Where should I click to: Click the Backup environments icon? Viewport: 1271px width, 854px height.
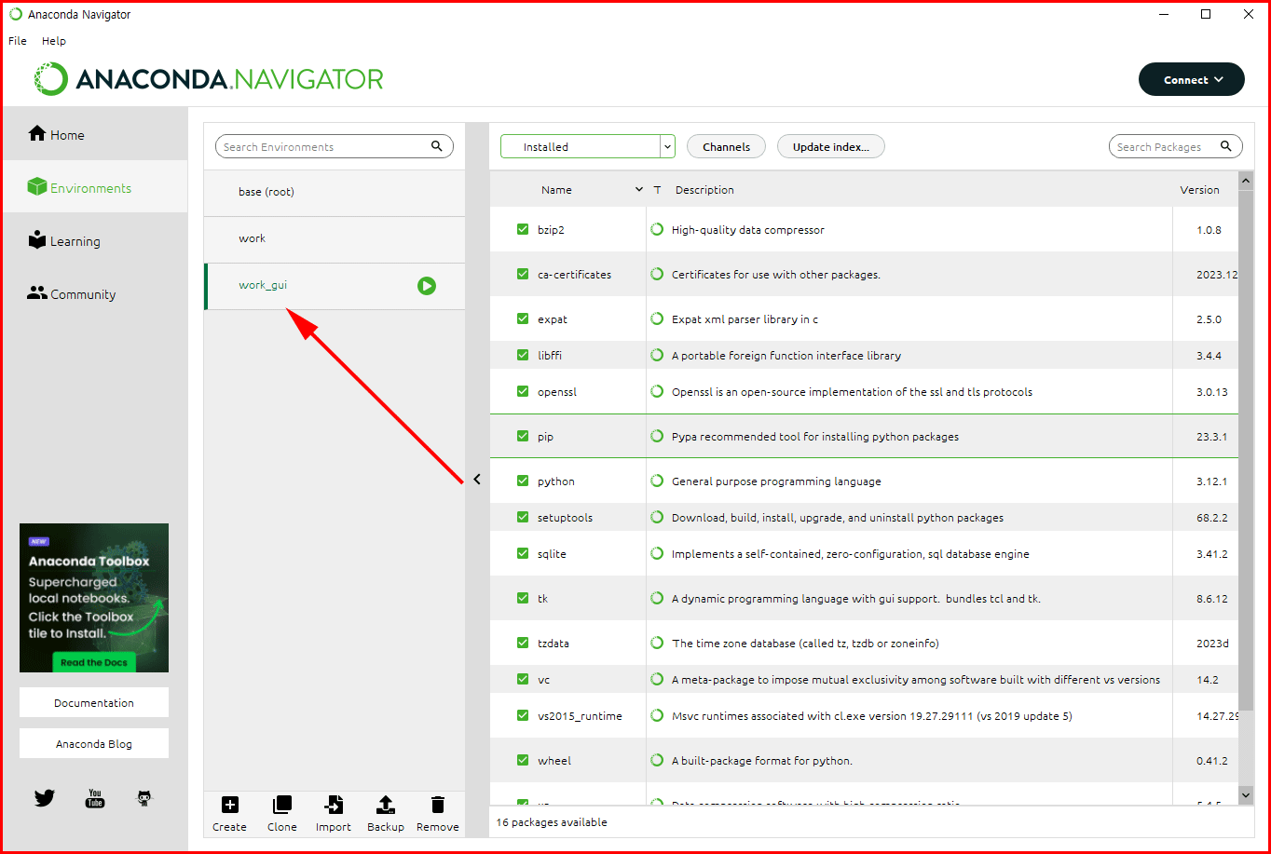coord(386,805)
